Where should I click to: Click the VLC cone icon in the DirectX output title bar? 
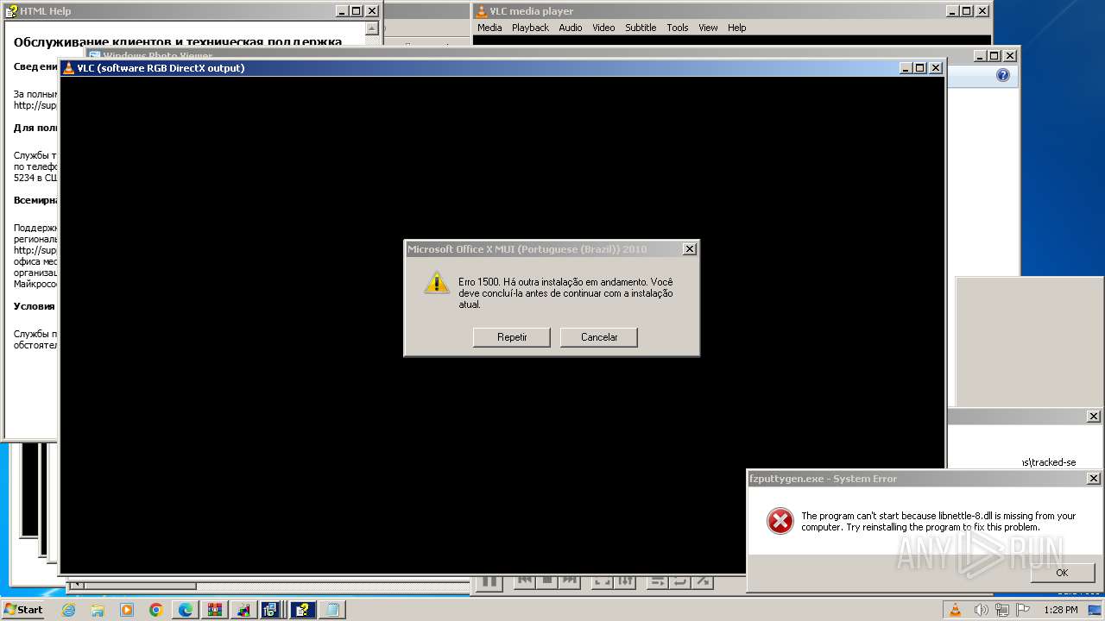[x=69, y=68]
